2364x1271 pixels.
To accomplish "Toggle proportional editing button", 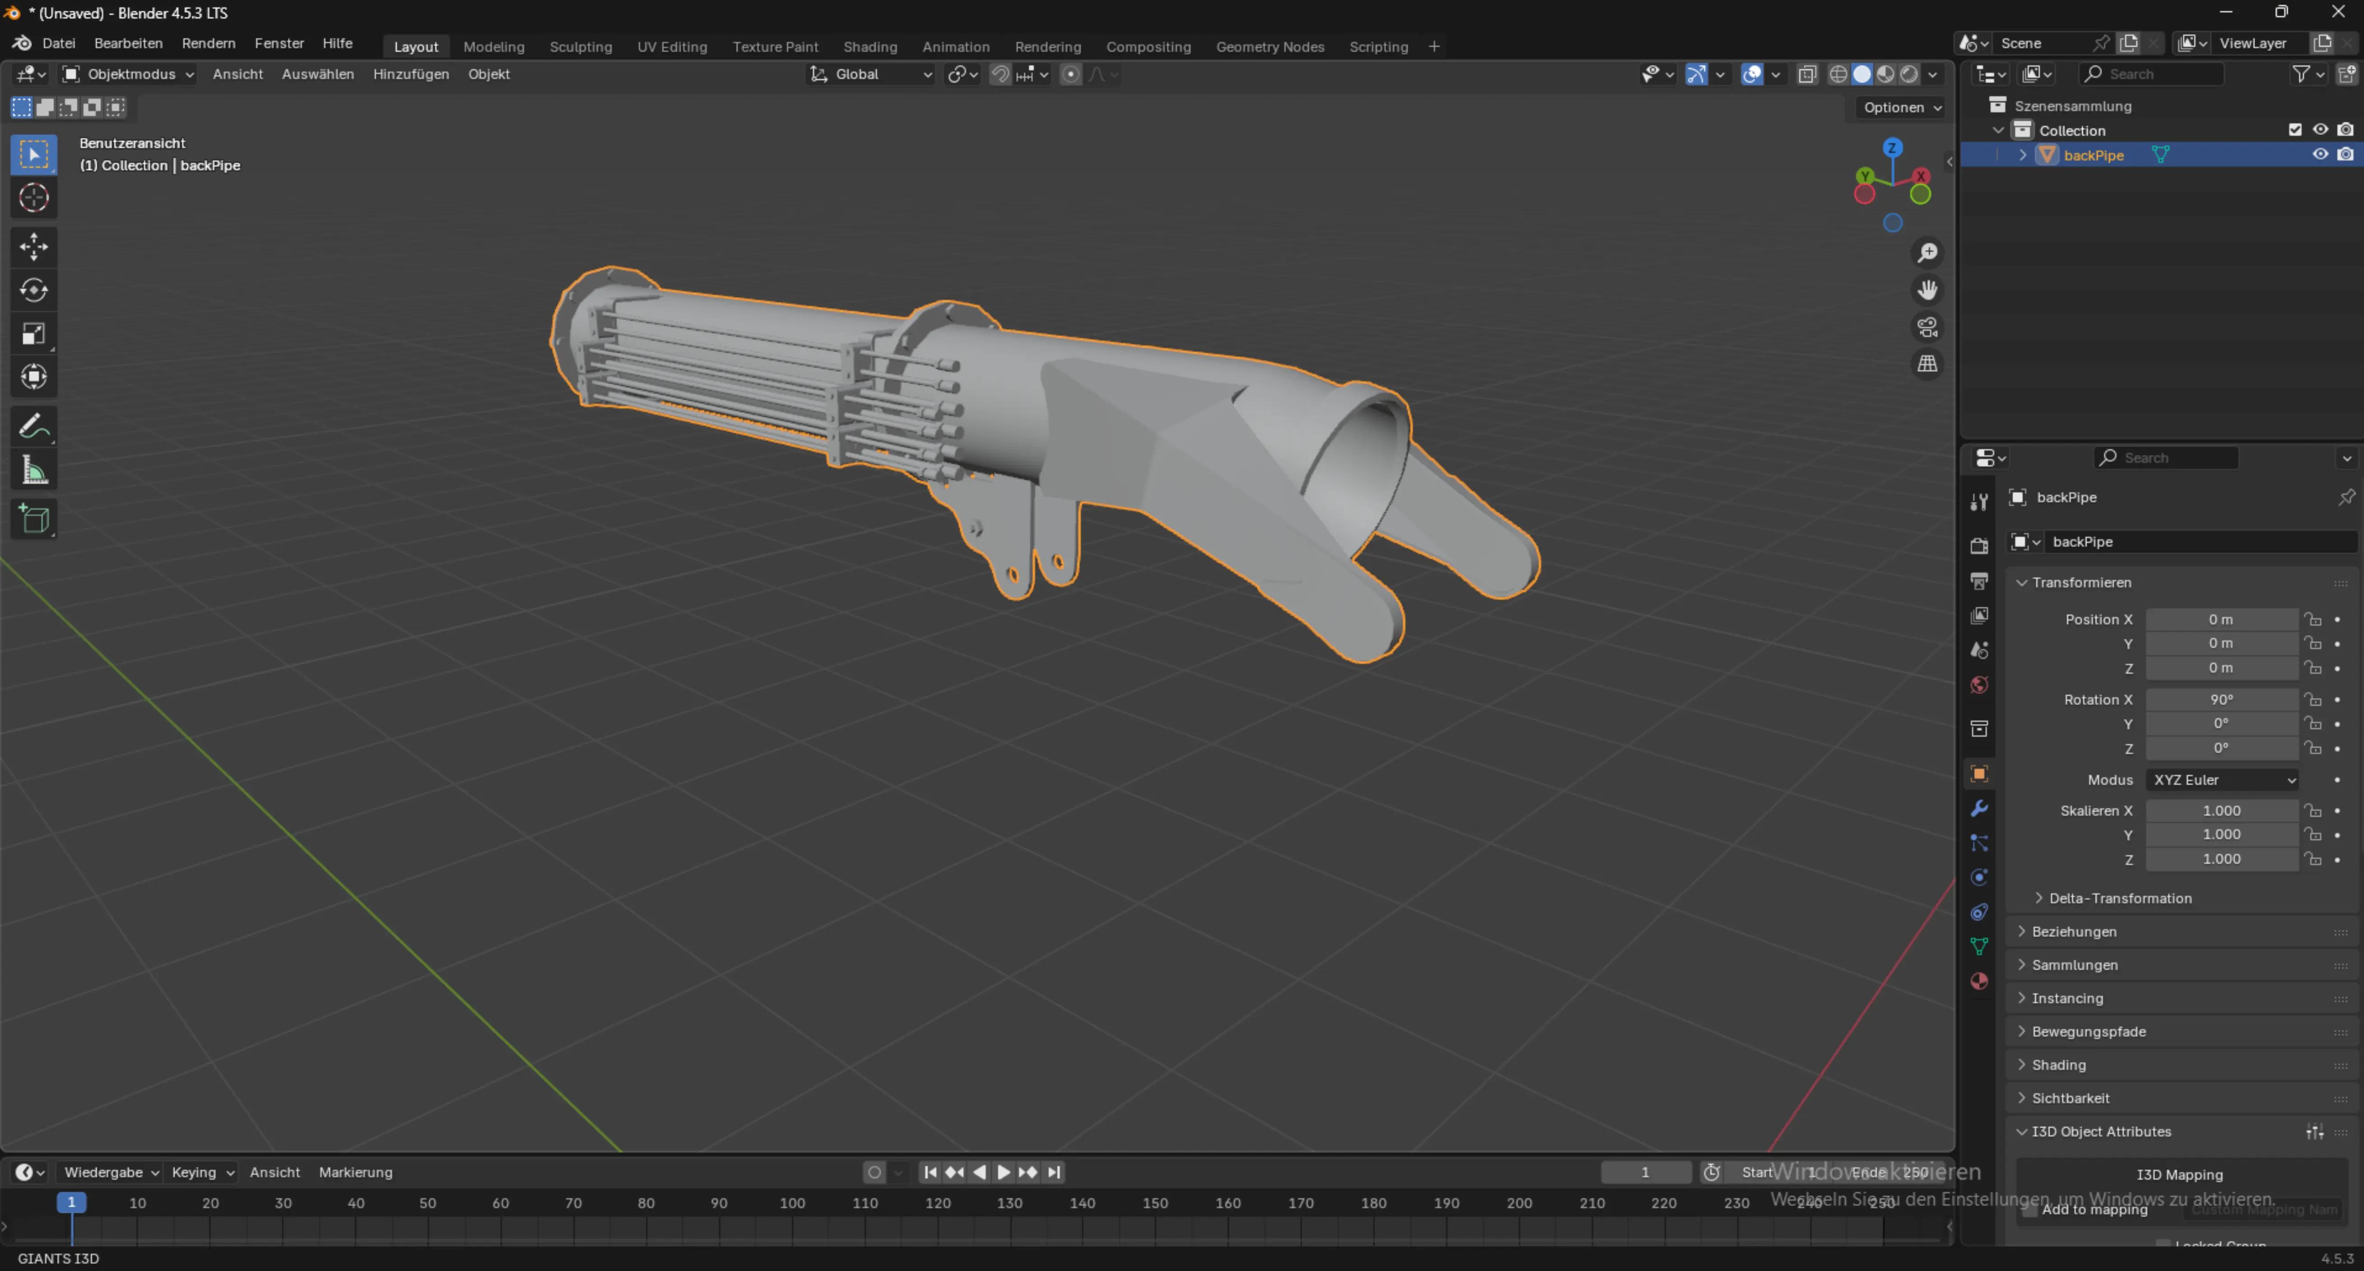I will click(x=1070, y=74).
